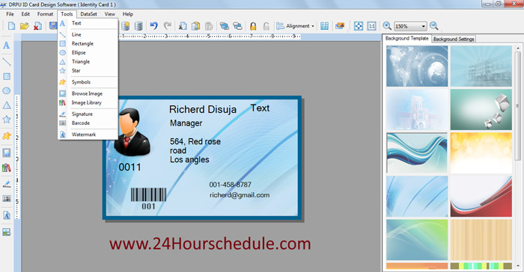This screenshot has height=272, width=524.
Task: Click the zoom out magnifier icon
Action: (433, 25)
